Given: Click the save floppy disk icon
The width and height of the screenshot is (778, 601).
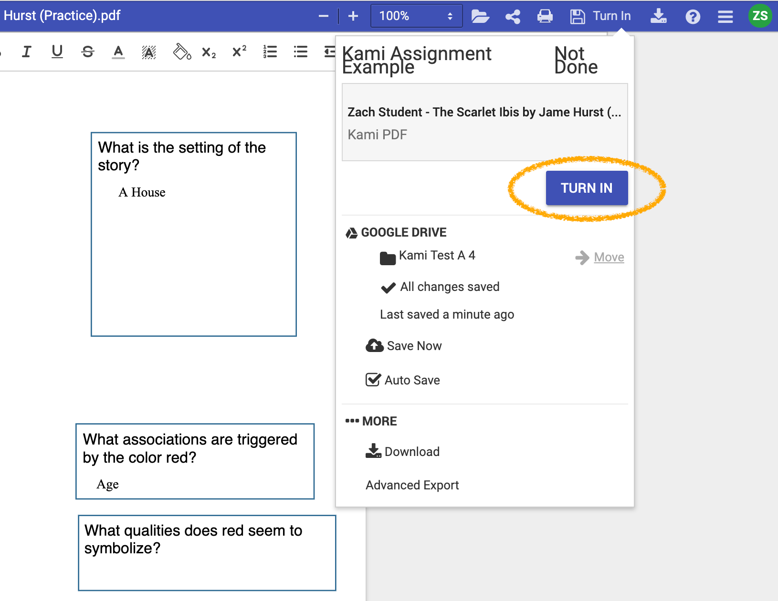Looking at the screenshot, I should [x=578, y=17].
